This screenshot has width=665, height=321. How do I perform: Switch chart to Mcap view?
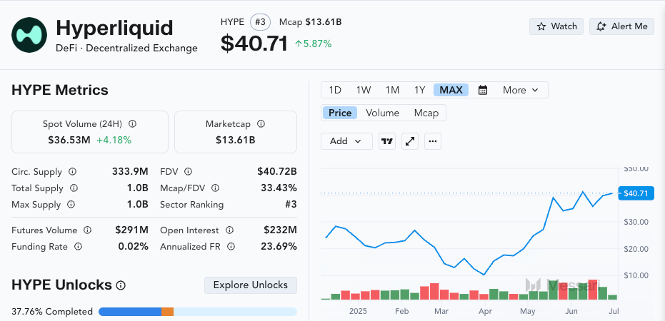click(426, 113)
